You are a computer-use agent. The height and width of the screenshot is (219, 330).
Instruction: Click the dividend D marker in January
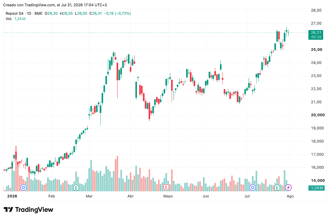pyautogui.click(x=24, y=188)
